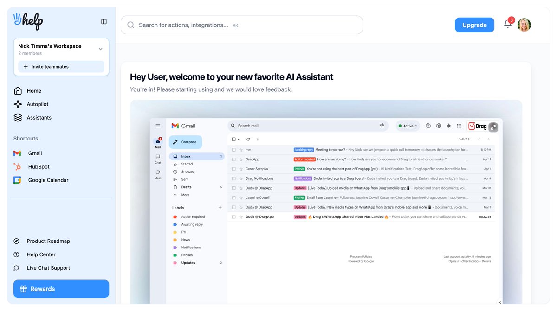Expand the workspace switcher dropdown
This screenshot has width=557, height=311.
(x=100, y=48)
